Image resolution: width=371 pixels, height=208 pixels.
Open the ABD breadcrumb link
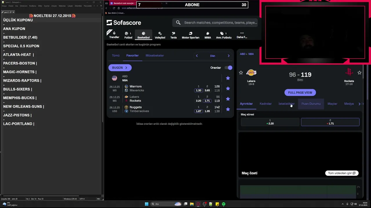pyautogui.click(x=242, y=54)
